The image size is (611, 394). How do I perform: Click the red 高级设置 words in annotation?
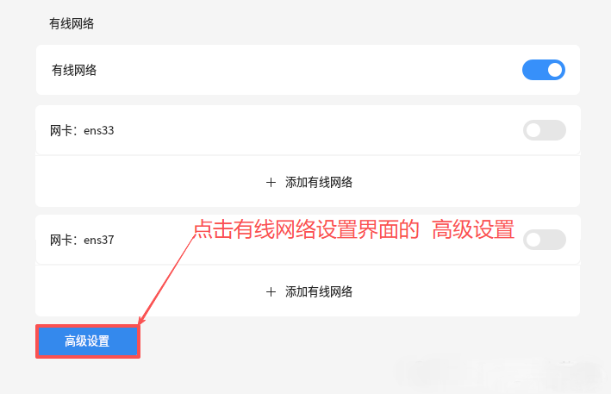(x=473, y=229)
